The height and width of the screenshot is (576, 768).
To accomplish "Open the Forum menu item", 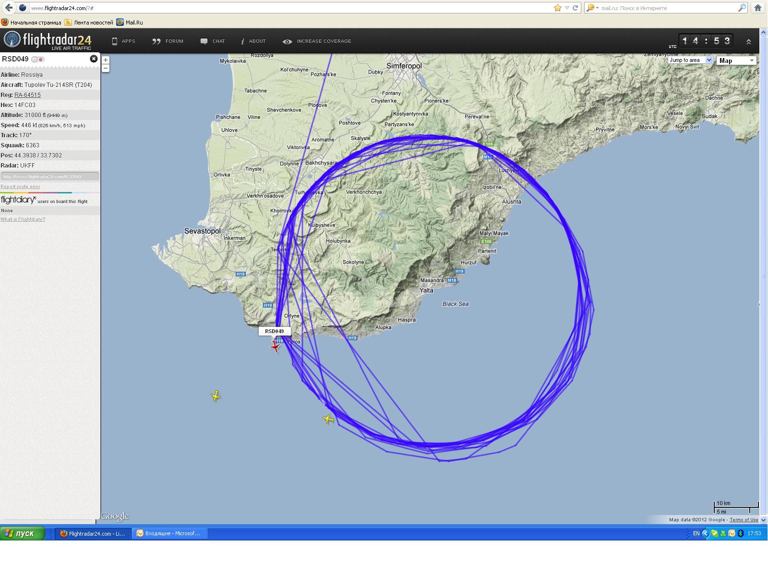I will [x=168, y=41].
